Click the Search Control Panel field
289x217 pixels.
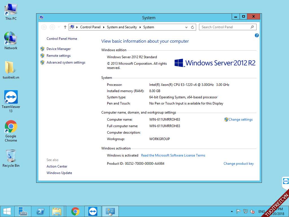tap(225, 27)
